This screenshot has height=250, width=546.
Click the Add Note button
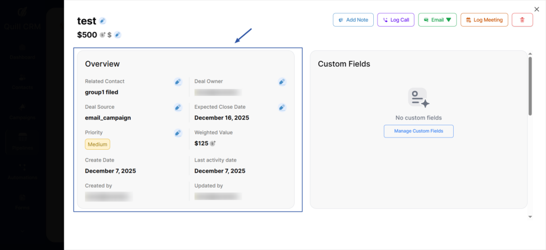[353, 20]
